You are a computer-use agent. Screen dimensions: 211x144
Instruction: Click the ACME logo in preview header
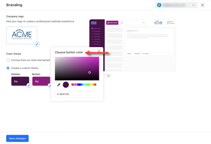(x=158, y=23)
